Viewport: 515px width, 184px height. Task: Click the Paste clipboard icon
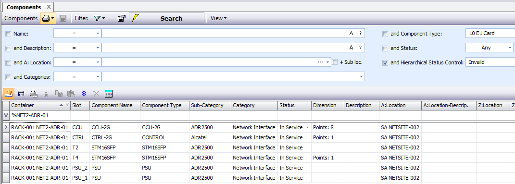(71, 94)
